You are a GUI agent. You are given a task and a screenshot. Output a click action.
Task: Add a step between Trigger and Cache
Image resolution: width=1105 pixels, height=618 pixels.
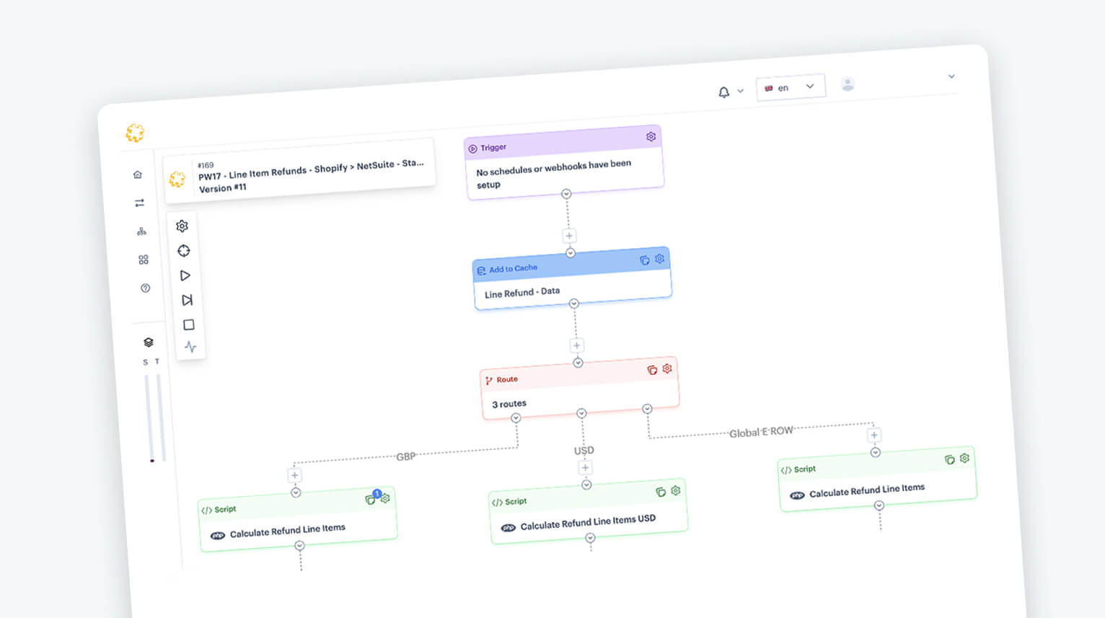pyautogui.click(x=569, y=236)
